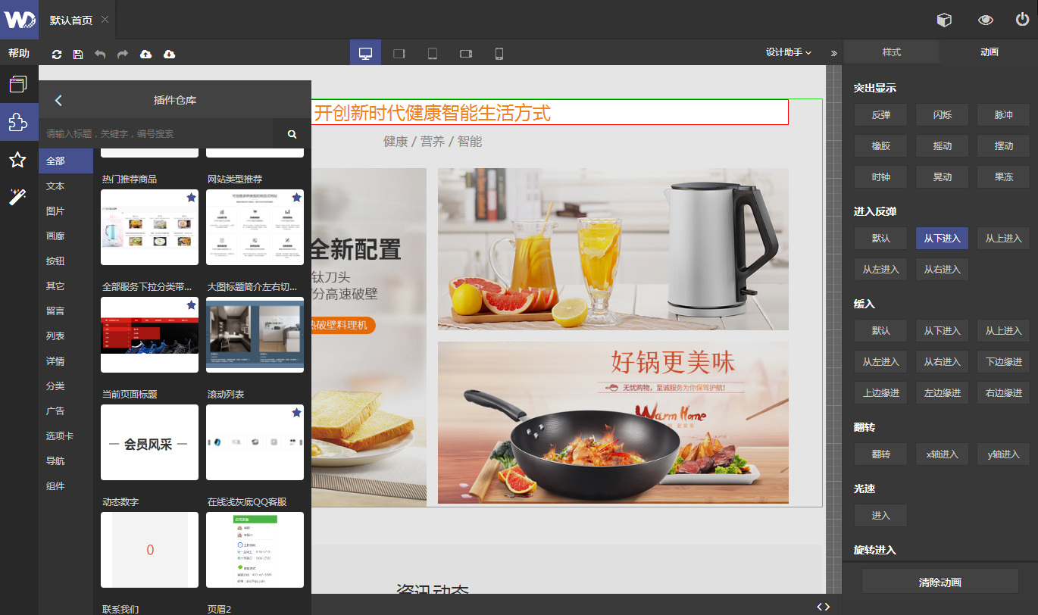Viewport: 1038px width, 615px height.
Task: Select the desktop device view
Action: point(365,53)
